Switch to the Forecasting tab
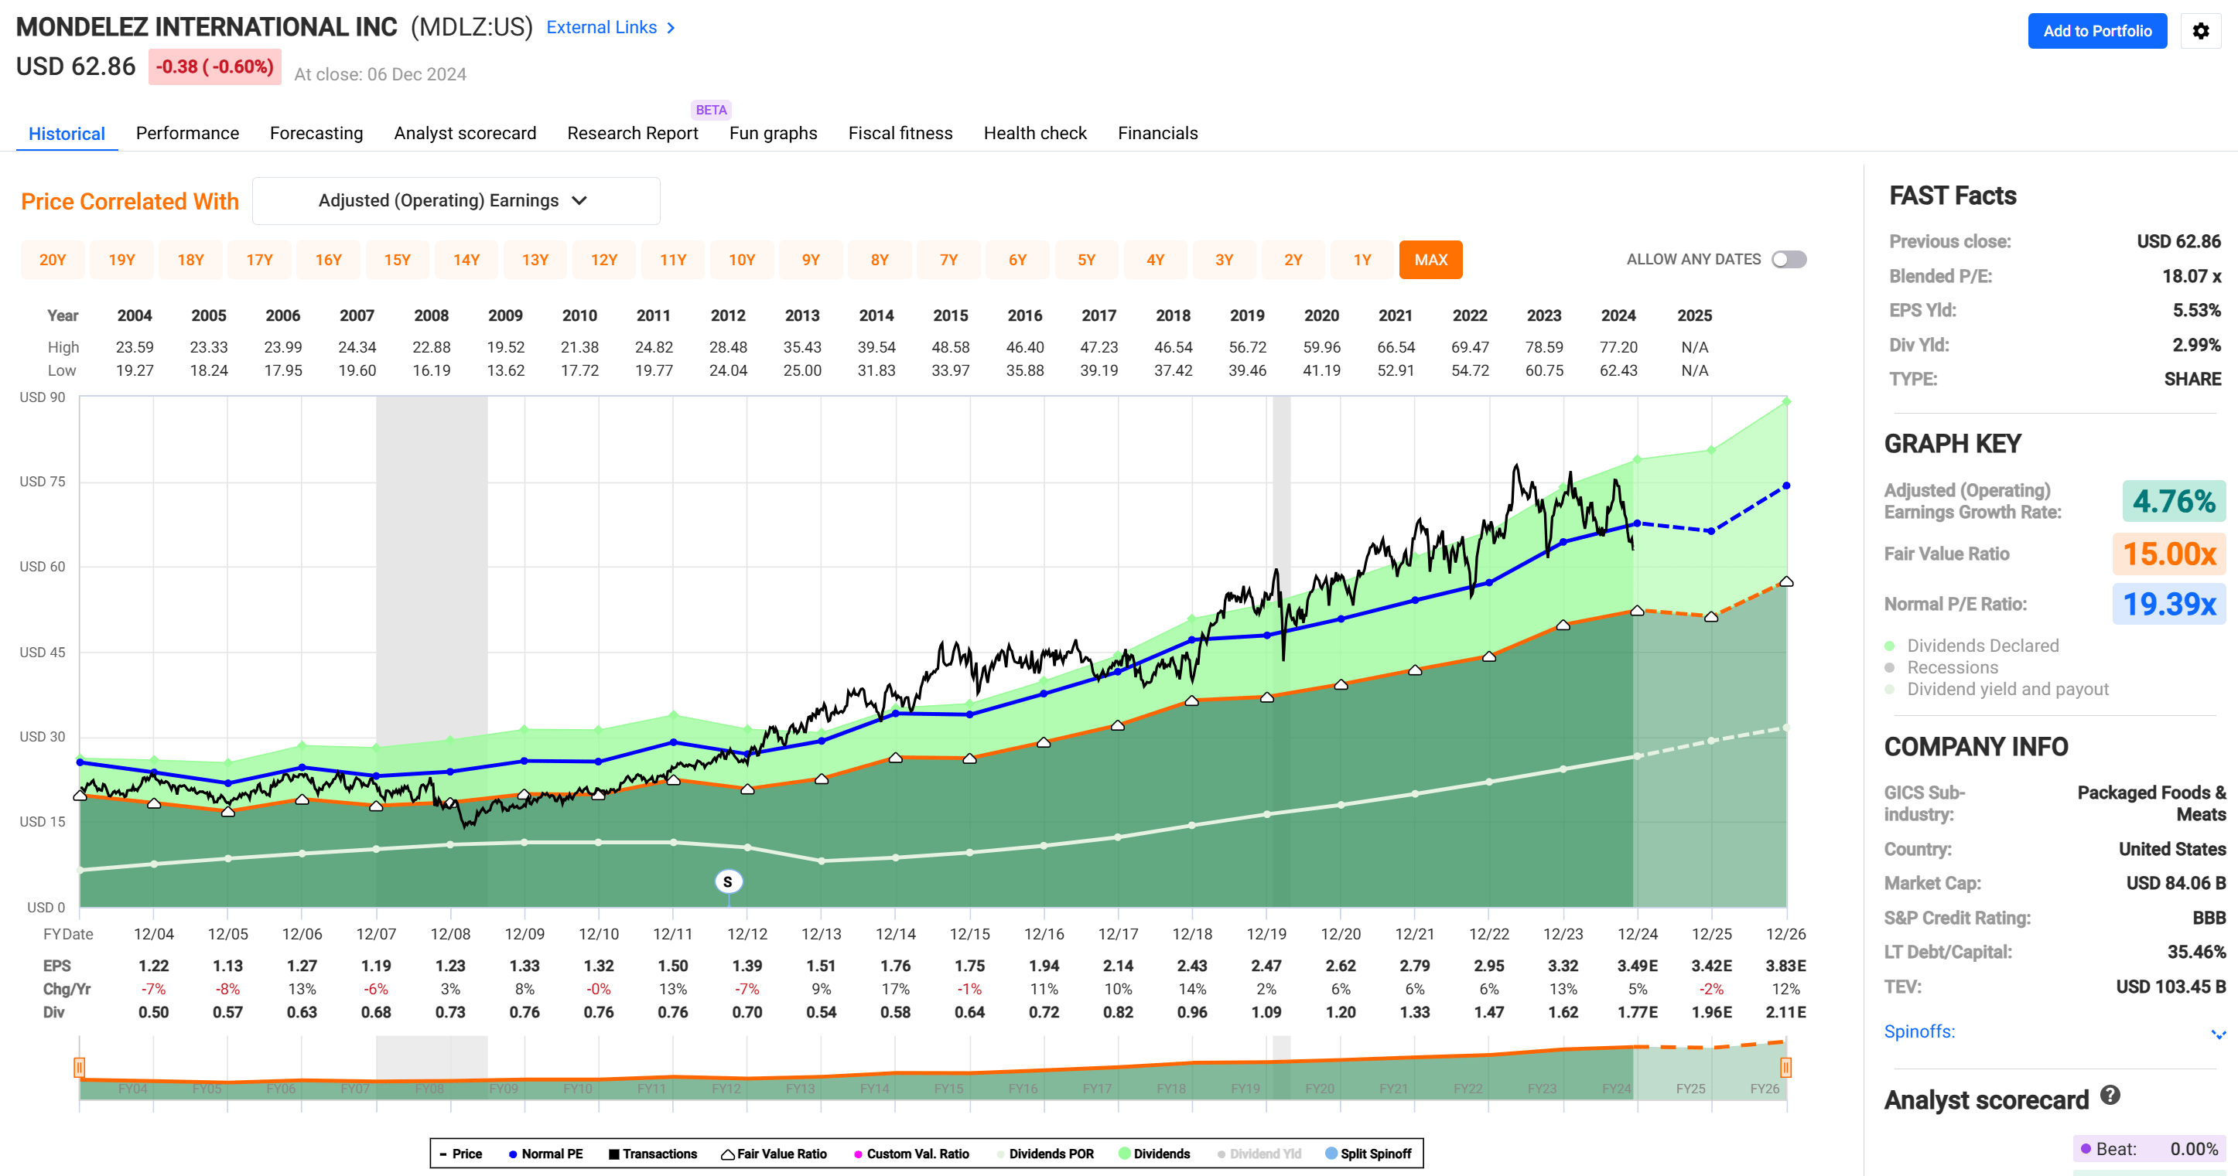Screen dimensions: 2238x1176 [316, 133]
